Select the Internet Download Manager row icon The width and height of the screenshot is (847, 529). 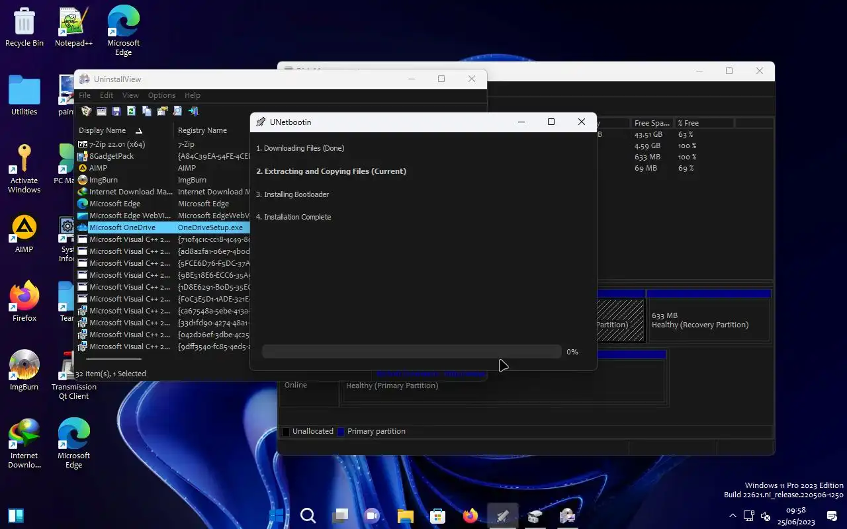83,192
